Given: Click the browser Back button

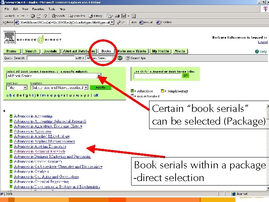Looking at the screenshot, I should pos(10,16).
